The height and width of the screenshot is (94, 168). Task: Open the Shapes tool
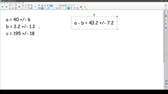coord(42,5)
